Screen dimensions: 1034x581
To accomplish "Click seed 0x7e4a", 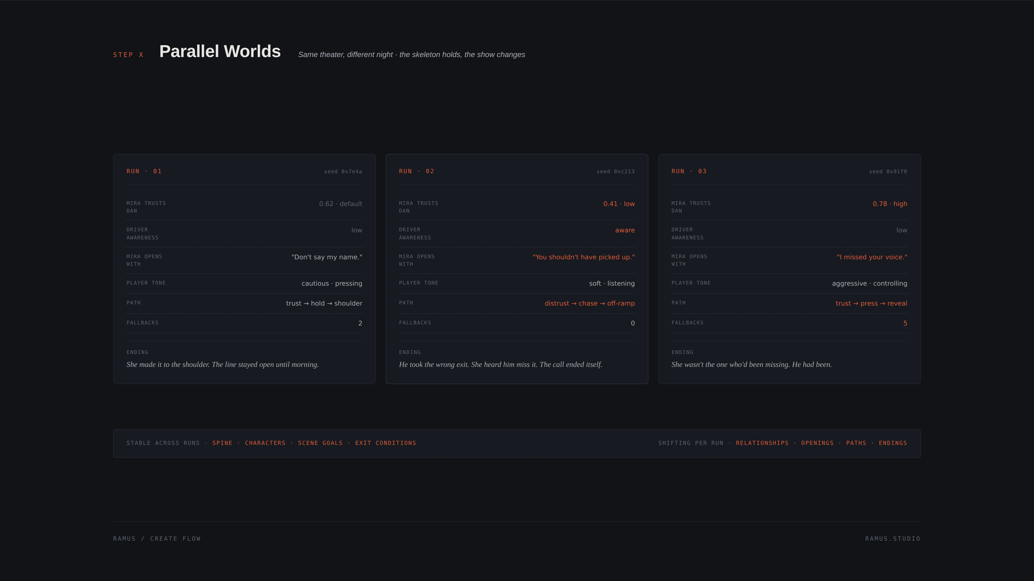I will (x=343, y=172).
